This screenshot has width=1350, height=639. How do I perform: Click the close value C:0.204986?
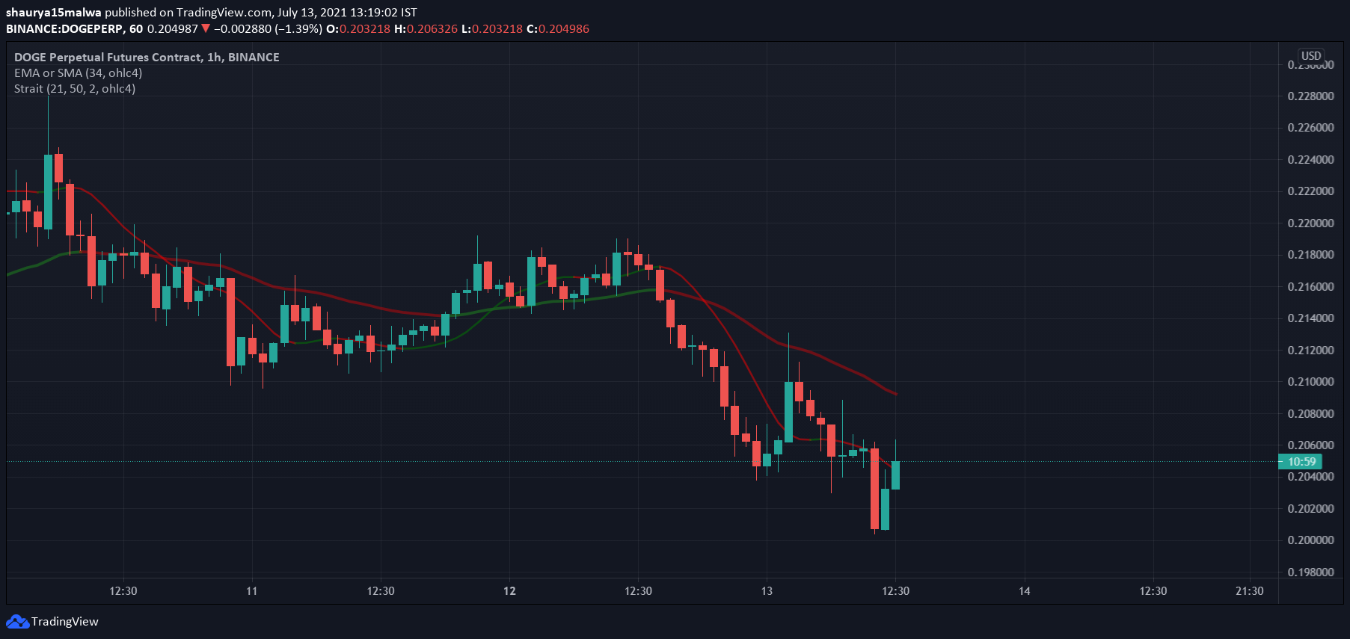click(558, 28)
